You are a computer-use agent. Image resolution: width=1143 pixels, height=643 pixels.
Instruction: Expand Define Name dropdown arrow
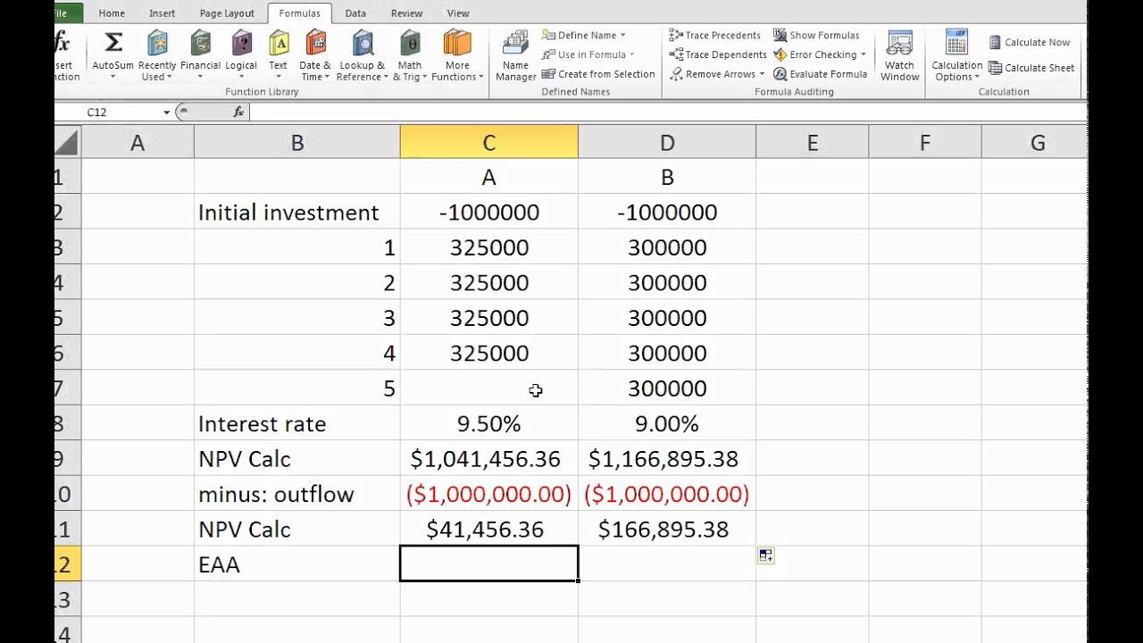pyautogui.click(x=622, y=35)
